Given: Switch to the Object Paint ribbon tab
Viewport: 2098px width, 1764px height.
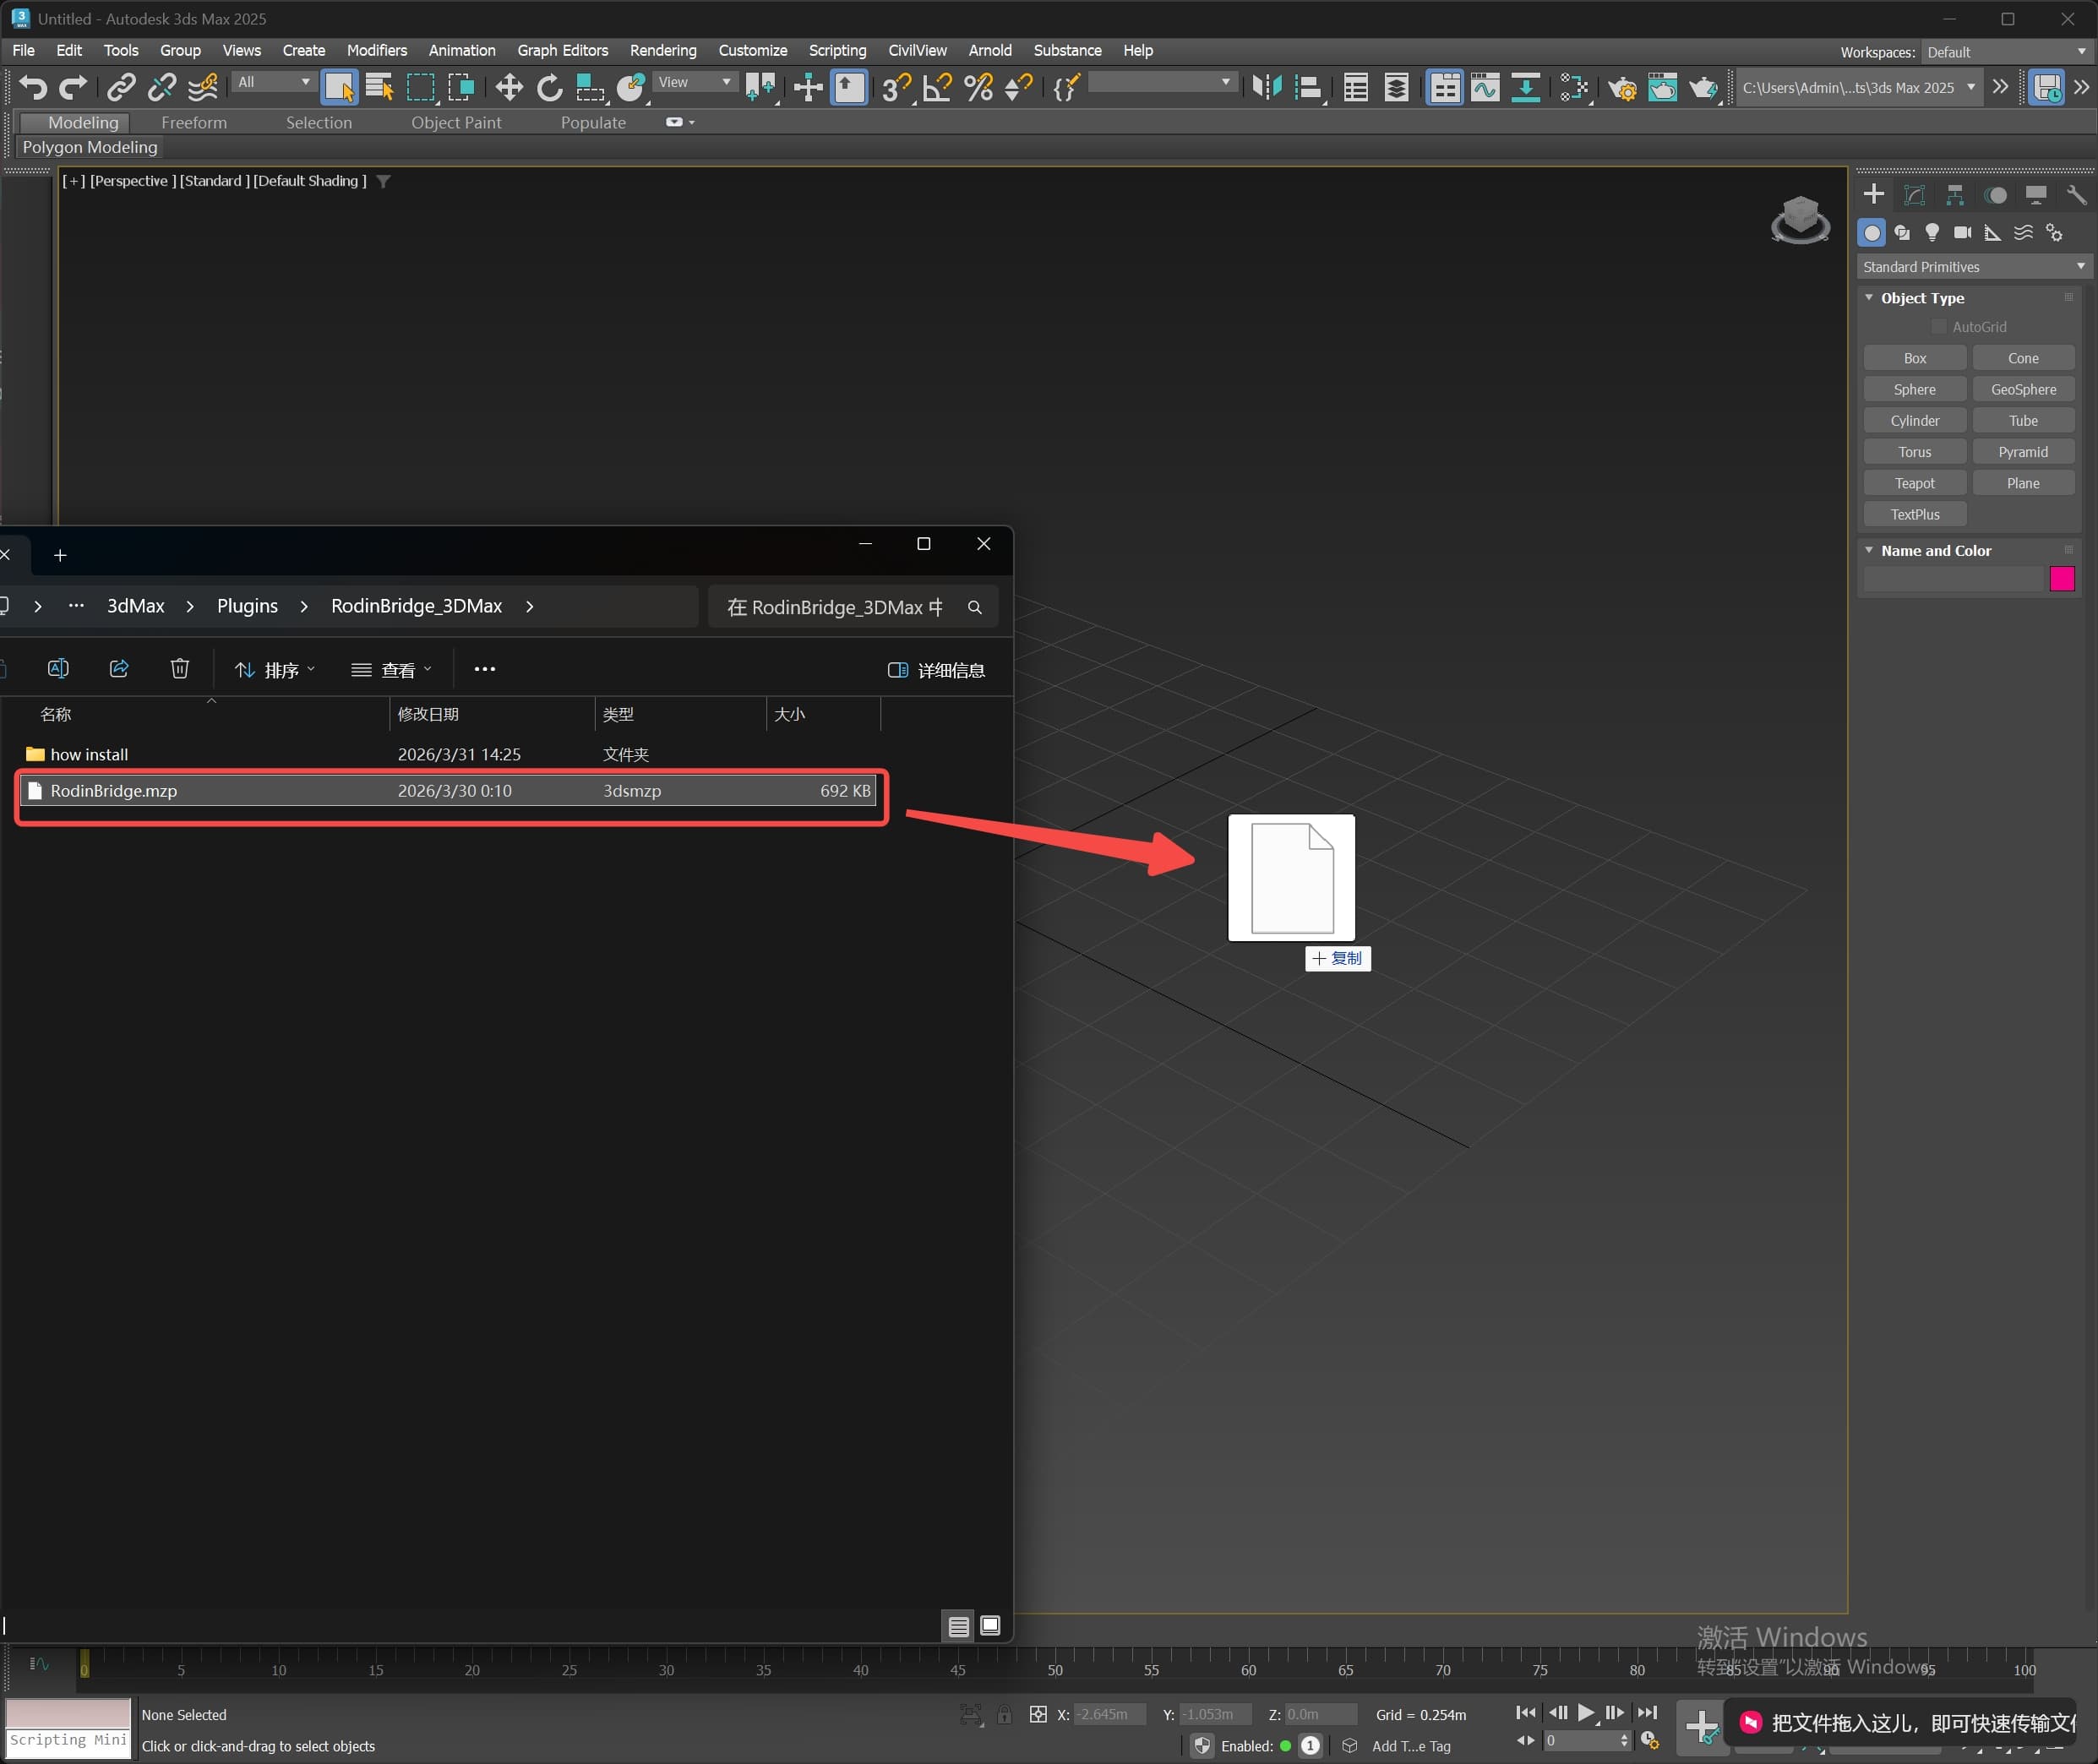Looking at the screenshot, I should [456, 123].
